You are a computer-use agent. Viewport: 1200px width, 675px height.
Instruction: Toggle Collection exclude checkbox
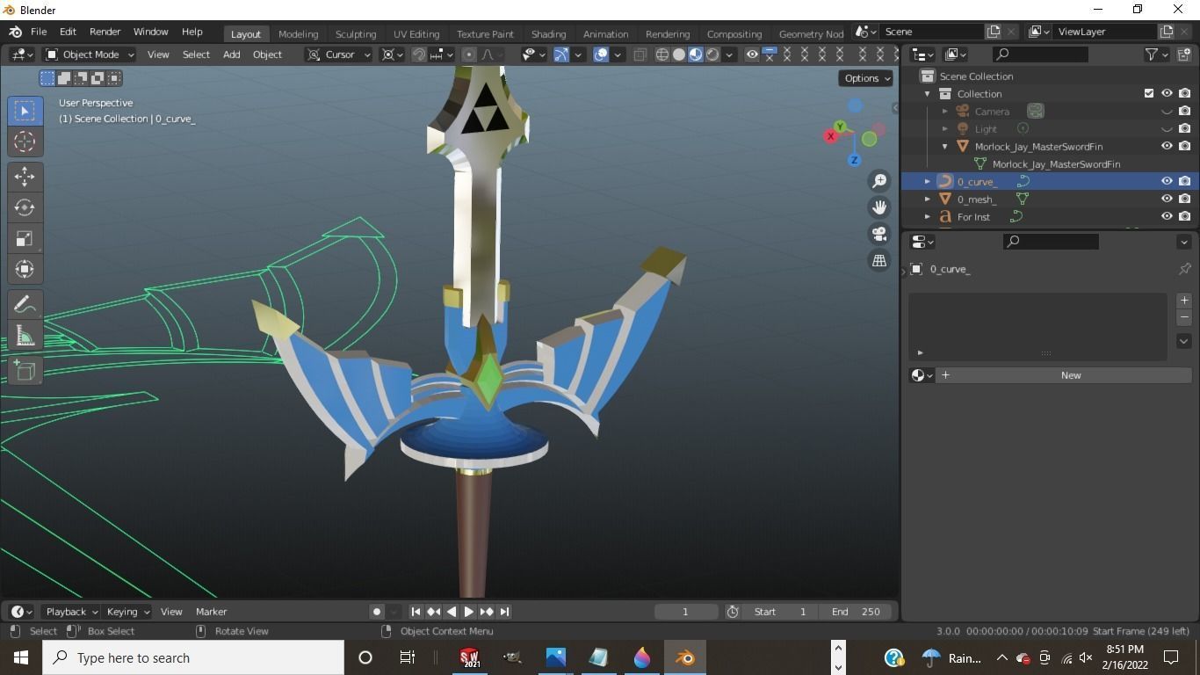[1149, 93]
